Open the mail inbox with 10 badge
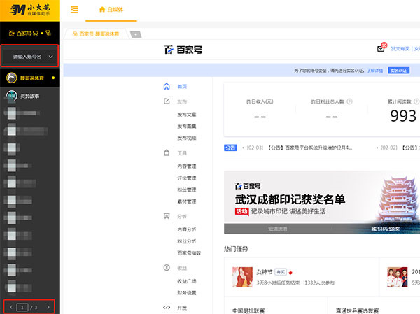Screen dimensions: 420x314 tap(381, 48)
